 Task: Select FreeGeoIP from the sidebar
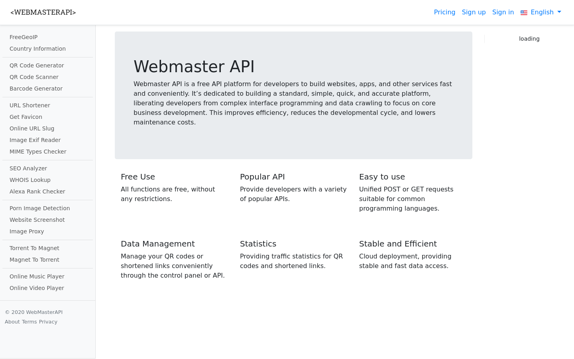pyautogui.click(x=24, y=37)
